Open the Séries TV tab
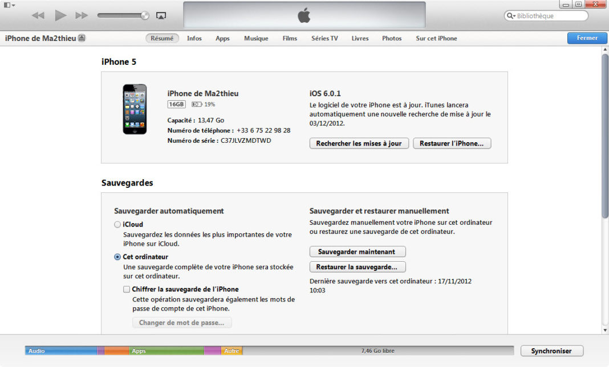 [324, 38]
